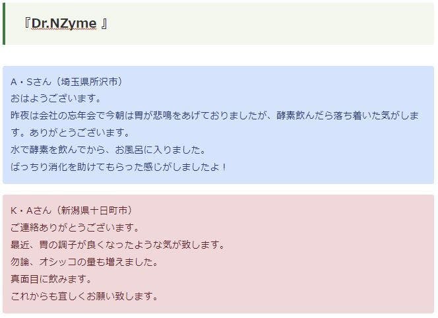This screenshot has height=318, width=438.
Task: Click the greeting おはようございます
Action: pyautogui.click(x=56, y=98)
